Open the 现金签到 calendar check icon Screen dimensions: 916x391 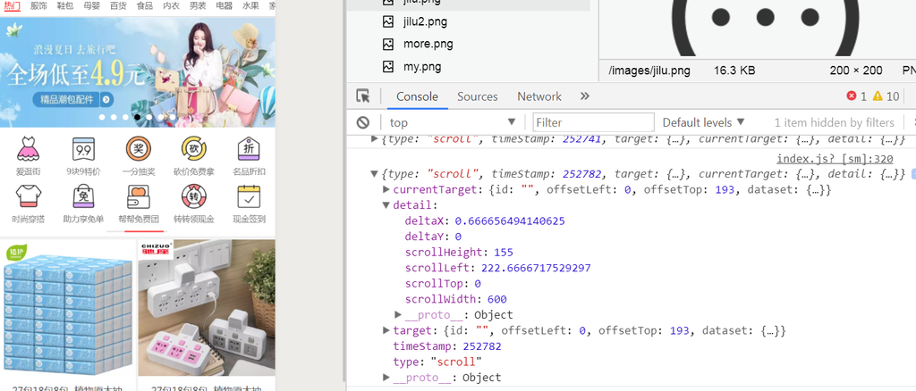click(x=249, y=197)
